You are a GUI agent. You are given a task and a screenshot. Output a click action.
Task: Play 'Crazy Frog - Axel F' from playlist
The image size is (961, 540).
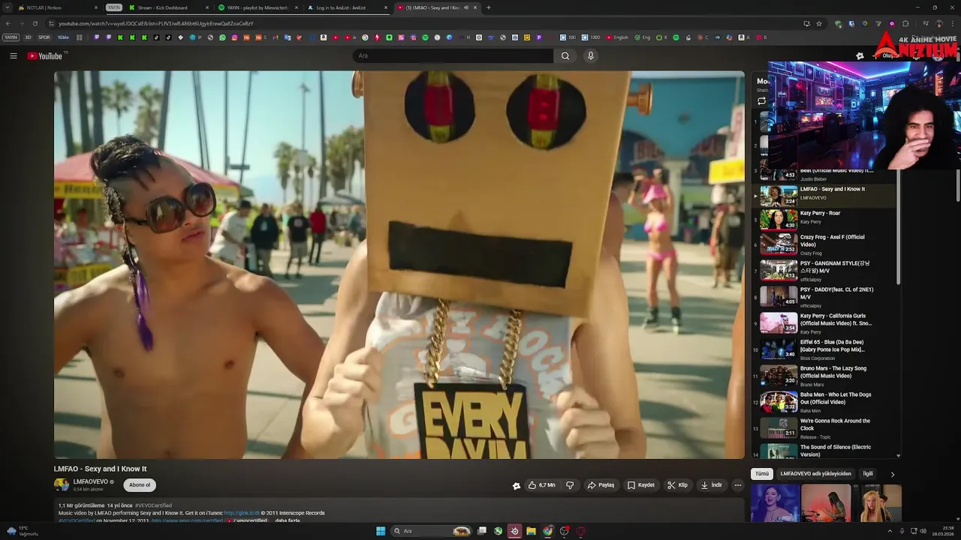[826, 244]
